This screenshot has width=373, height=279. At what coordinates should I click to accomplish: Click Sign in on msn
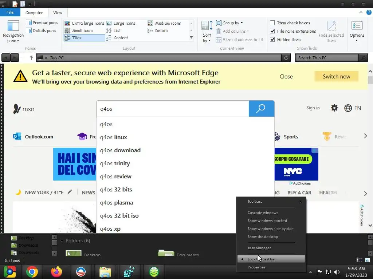pyautogui.click(x=313, y=108)
